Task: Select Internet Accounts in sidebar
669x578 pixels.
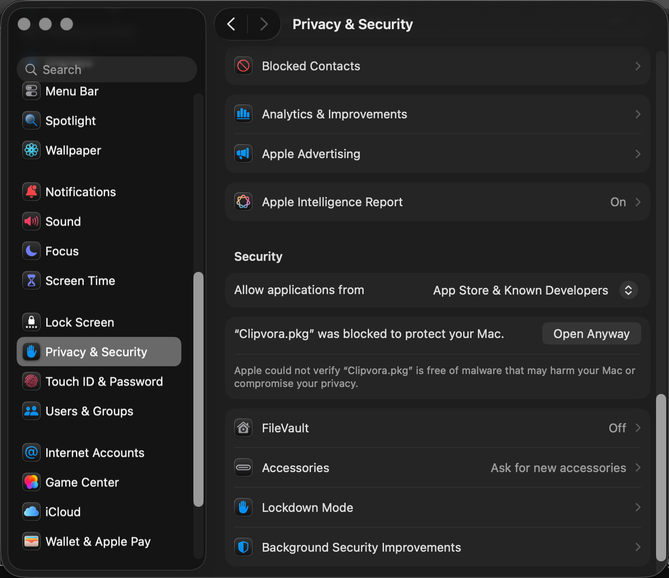Action: click(x=99, y=453)
